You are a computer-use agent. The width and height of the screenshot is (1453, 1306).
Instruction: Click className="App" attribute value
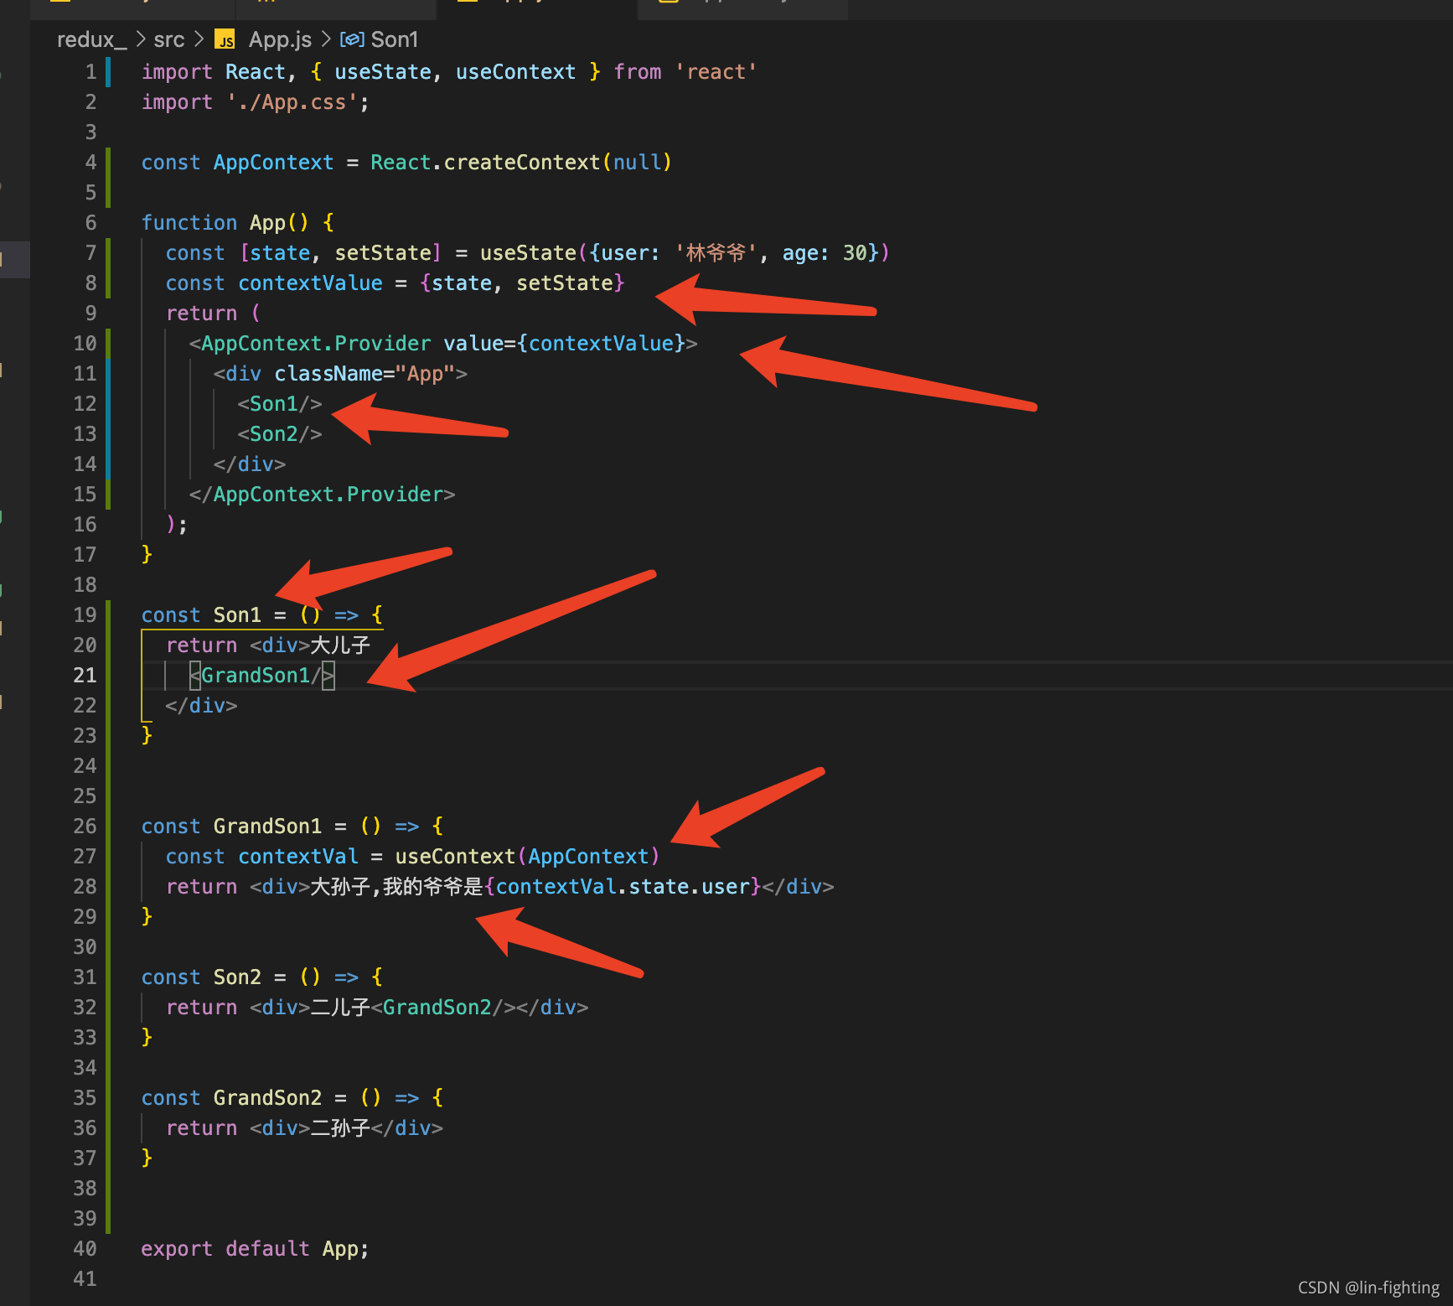(425, 374)
